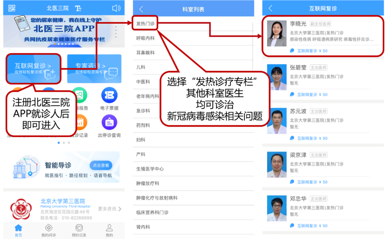
Task: Tap the 北医三院APP promotional banner
Action: [64, 31]
